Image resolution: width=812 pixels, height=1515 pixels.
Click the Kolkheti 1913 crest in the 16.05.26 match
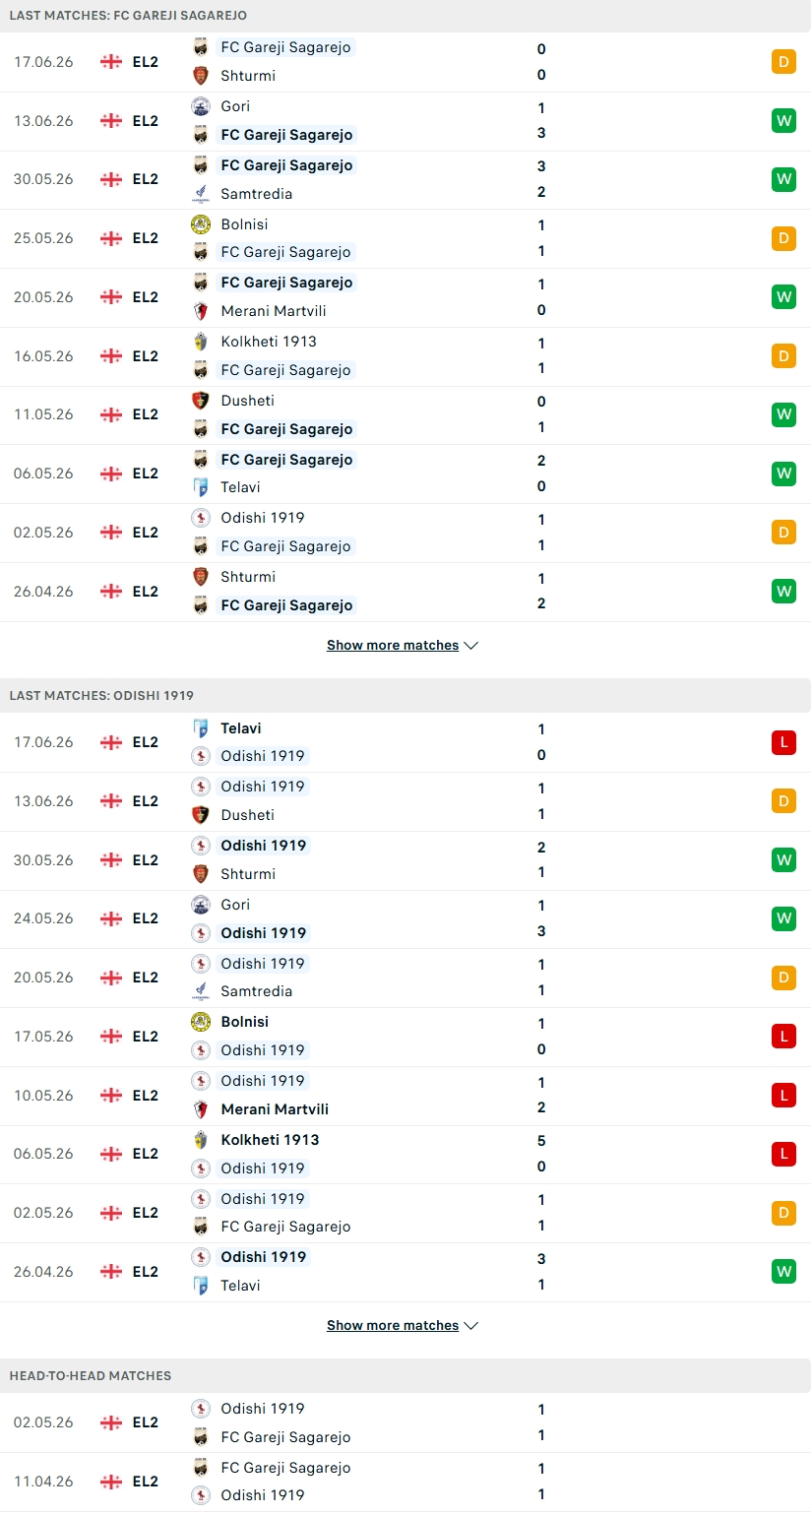tap(201, 342)
